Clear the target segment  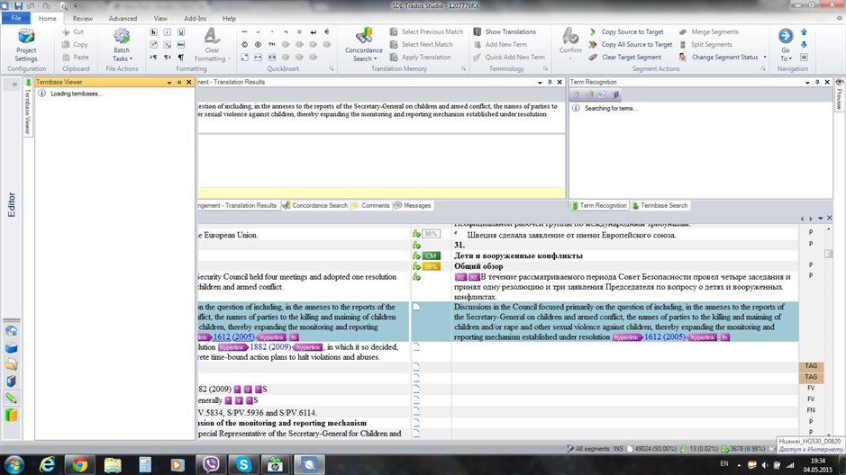point(632,57)
